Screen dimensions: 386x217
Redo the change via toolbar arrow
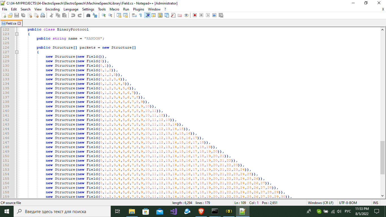point(80,15)
